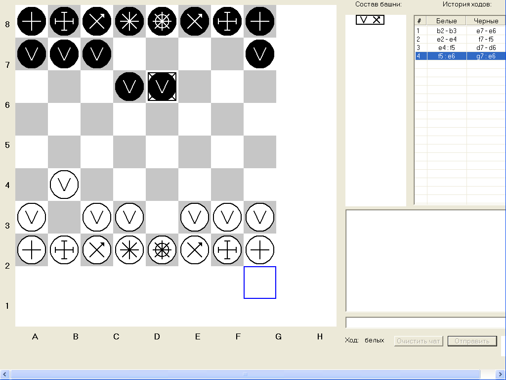Click the Белые column header

pyautogui.click(x=447, y=21)
